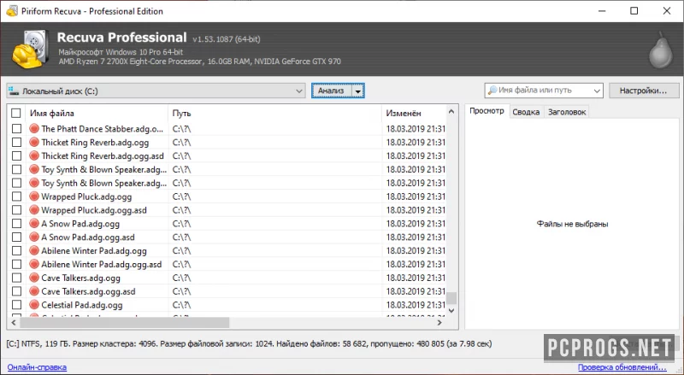Click the scroll up arrow of file list
684x375 pixels.
pos(451,112)
